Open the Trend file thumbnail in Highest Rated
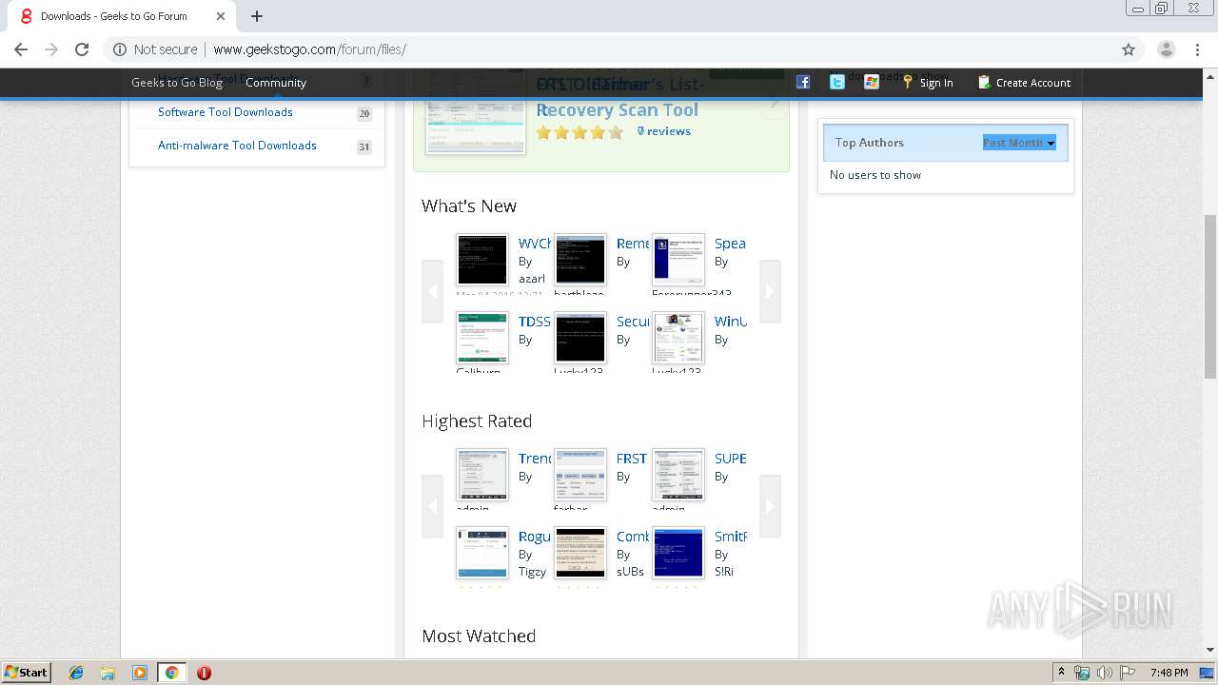 [x=482, y=475]
